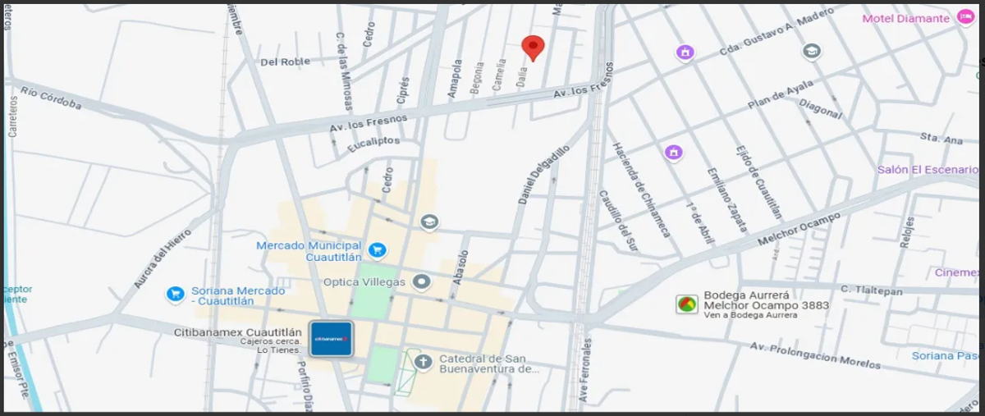Click the Soriana Mercado shopping cart icon
Viewport: 985px width, 416px height.
click(175, 294)
